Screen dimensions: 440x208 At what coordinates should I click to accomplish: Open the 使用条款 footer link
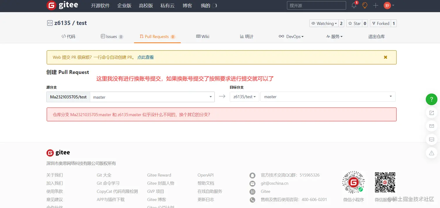55,191
